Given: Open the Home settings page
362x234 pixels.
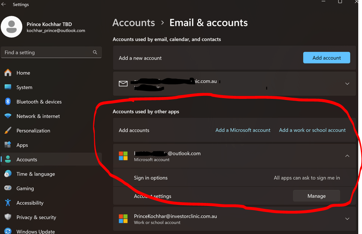Looking at the screenshot, I should (51, 73).
